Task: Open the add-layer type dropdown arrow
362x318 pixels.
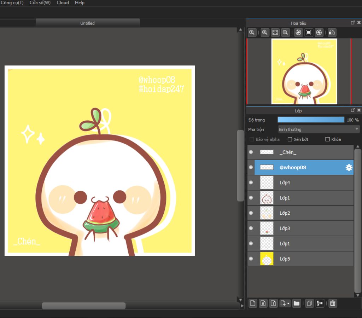Action: [288, 303]
